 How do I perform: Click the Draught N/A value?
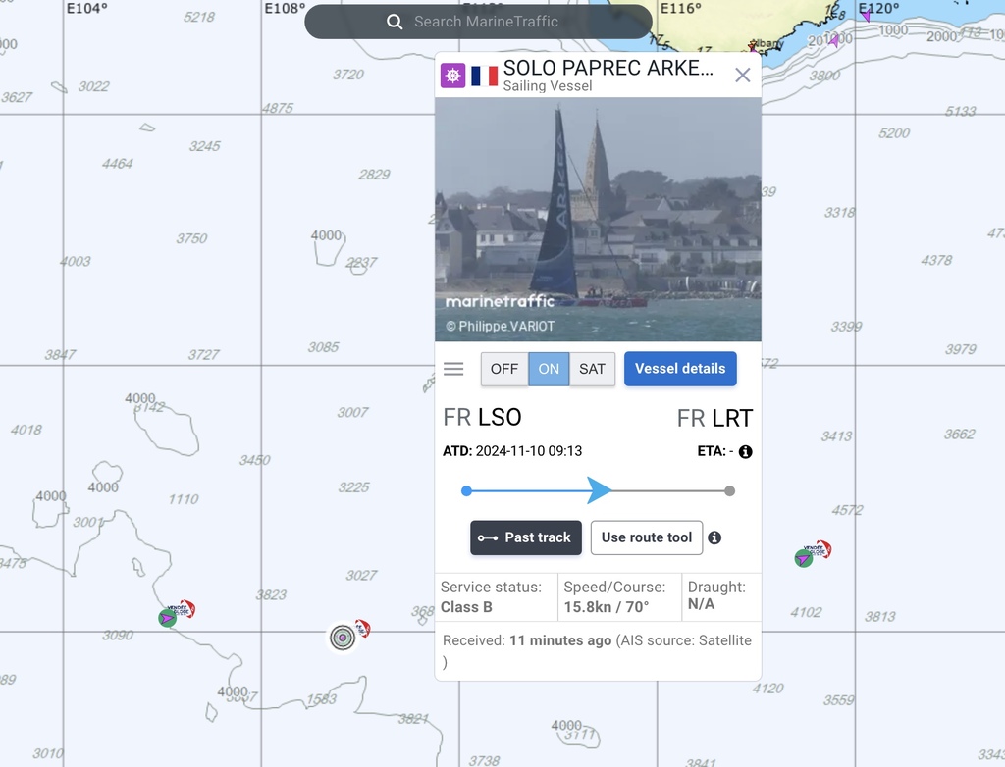pyautogui.click(x=701, y=604)
